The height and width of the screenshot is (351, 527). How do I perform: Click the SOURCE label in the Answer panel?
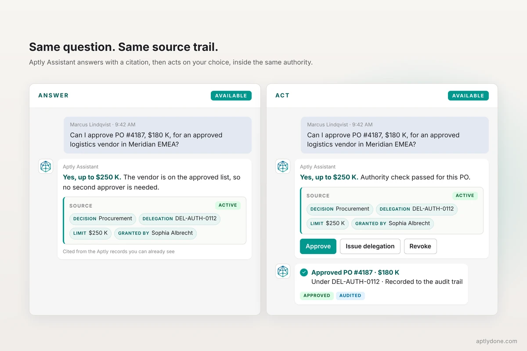81,206
